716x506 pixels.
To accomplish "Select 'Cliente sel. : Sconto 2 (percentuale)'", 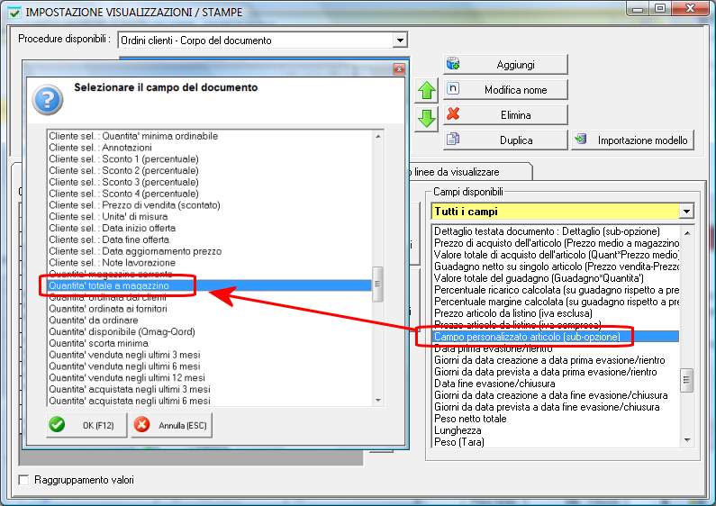I will [x=210, y=170].
